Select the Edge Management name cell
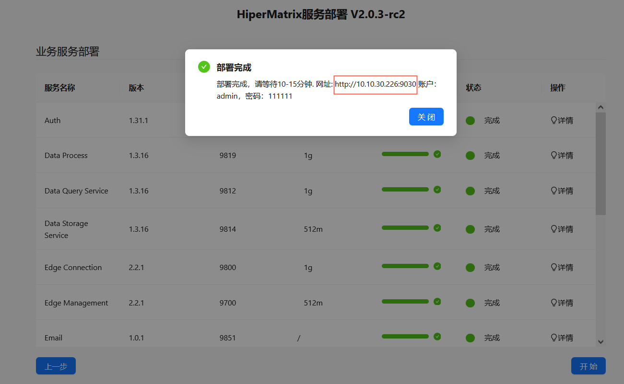The width and height of the screenshot is (624, 384). (x=76, y=303)
